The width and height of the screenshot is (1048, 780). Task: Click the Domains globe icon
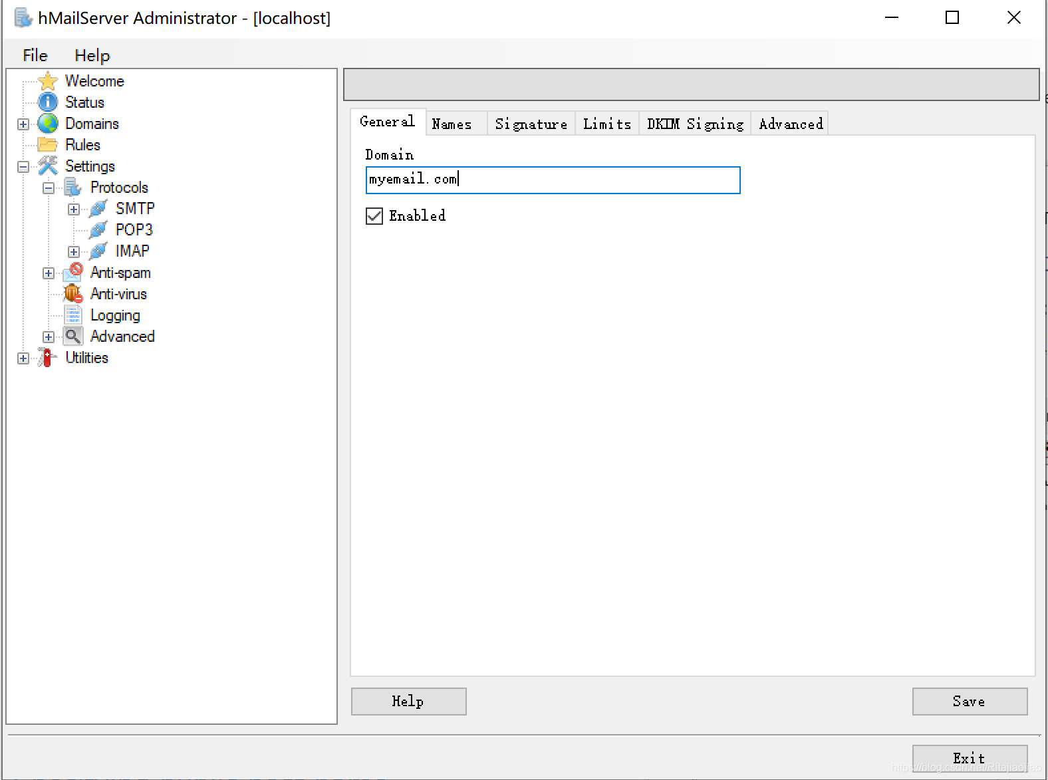tap(48, 124)
